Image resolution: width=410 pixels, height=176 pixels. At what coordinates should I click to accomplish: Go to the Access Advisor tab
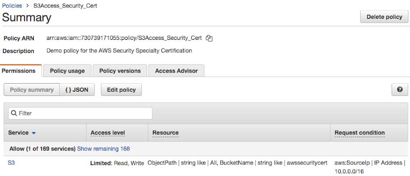coord(176,70)
